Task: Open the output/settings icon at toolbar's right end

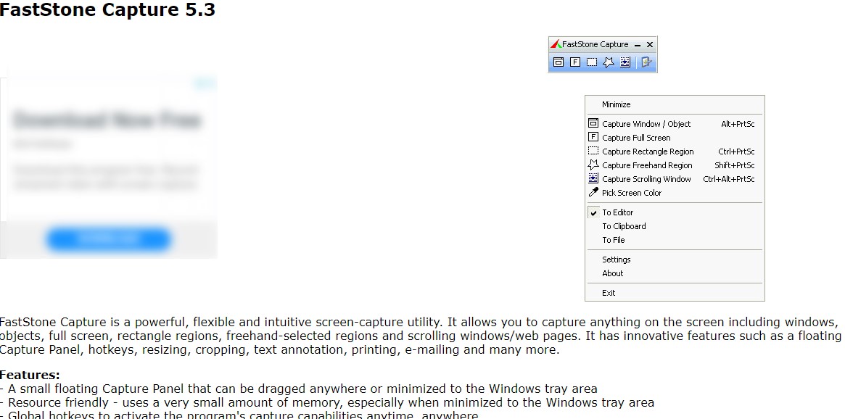Action: 646,62
